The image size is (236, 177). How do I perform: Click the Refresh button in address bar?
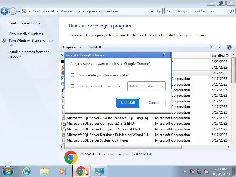click(x=159, y=11)
